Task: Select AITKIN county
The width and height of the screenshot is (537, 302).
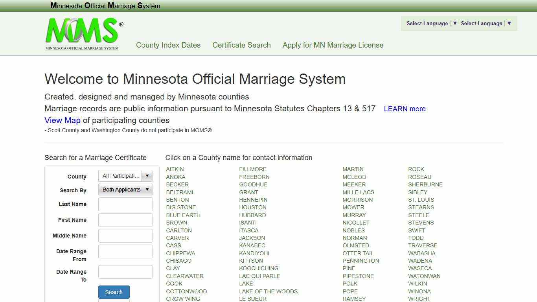Action: coord(175,169)
